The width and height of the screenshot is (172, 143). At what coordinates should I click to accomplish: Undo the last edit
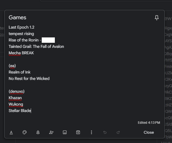coord(105,132)
